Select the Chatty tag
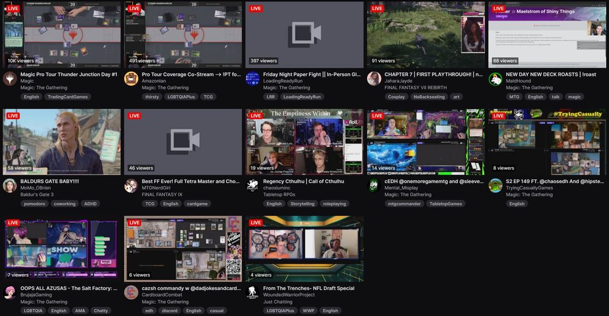The width and height of the screenshot is (609, 316). (100, 311)
